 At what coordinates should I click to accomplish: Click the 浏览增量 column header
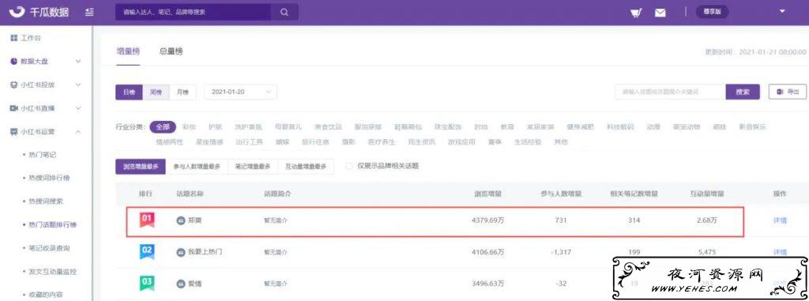tap(488, 194)
